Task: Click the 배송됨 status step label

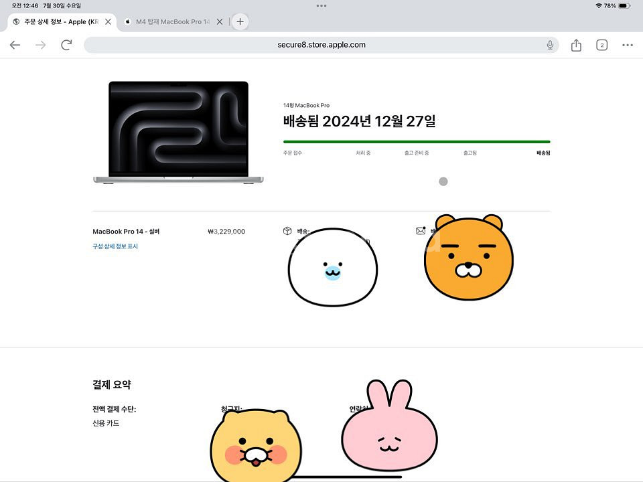Action: (543, 153)
